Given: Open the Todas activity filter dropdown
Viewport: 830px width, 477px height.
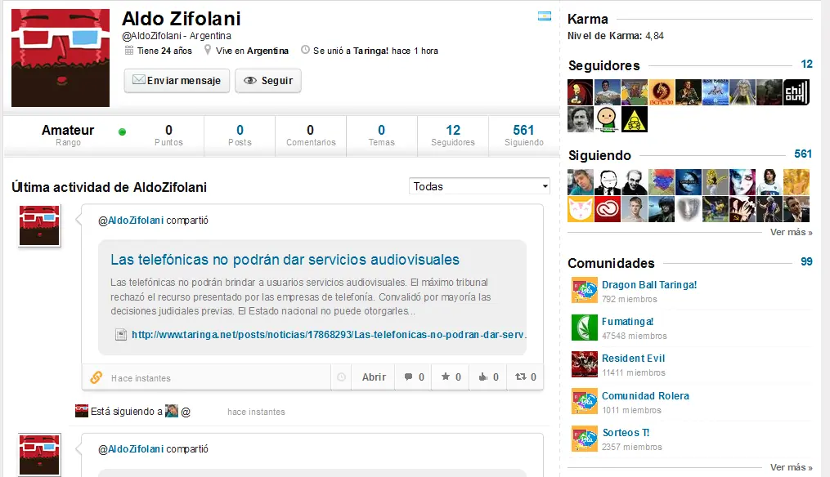Looking at the screenshot, I should coord(479,186).
